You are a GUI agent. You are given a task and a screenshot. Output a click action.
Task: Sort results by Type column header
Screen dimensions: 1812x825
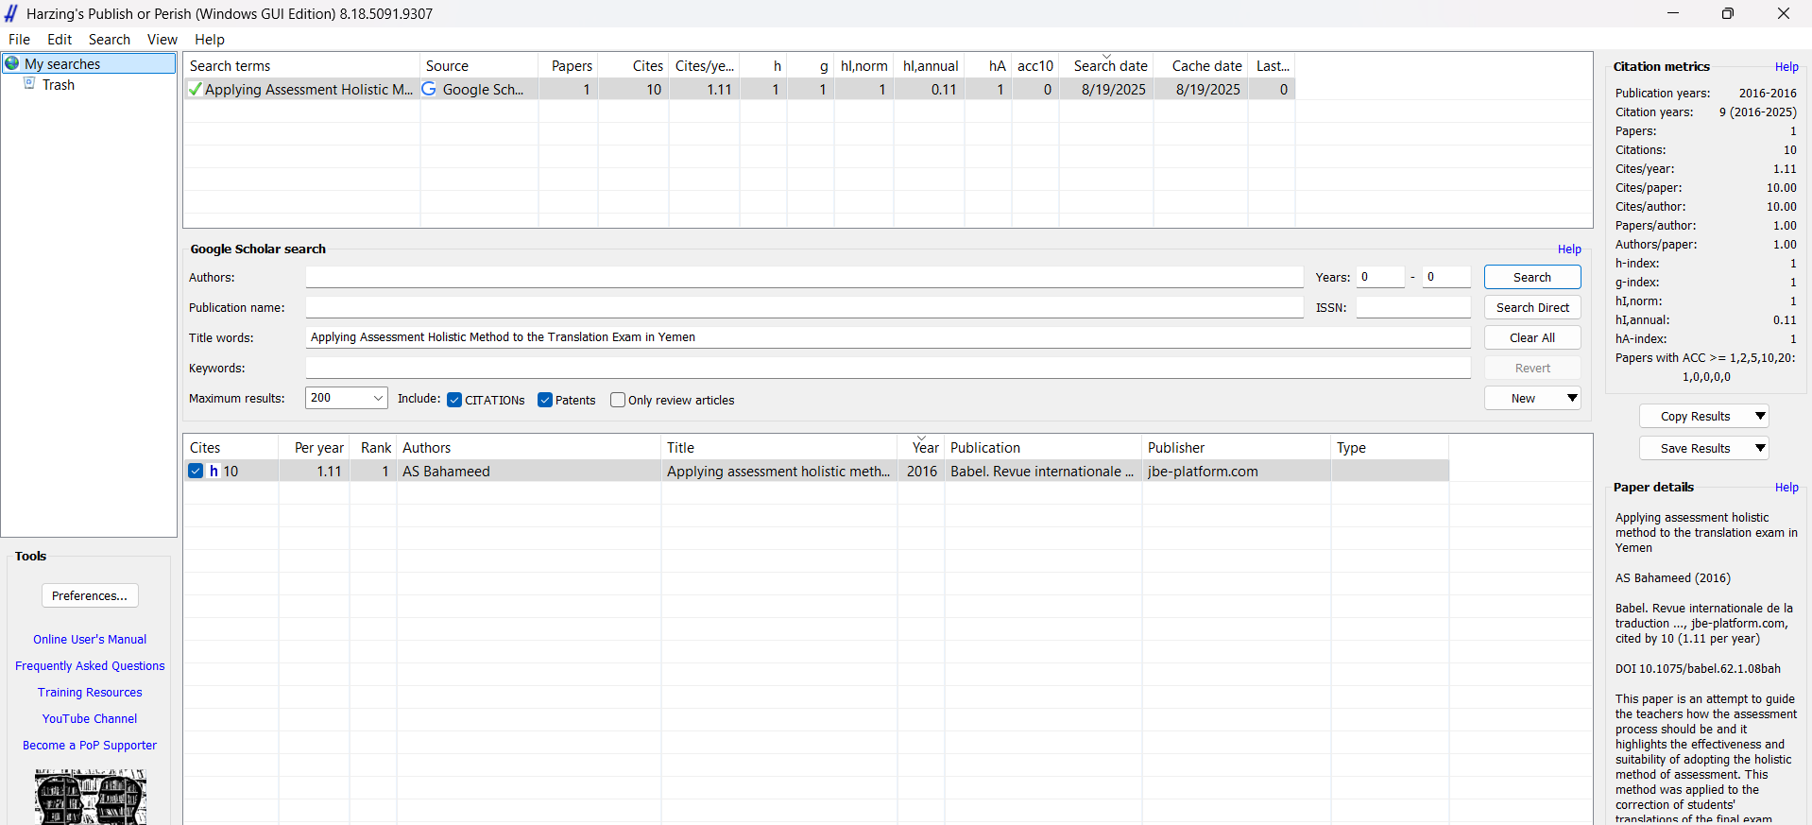point(1390,447)
